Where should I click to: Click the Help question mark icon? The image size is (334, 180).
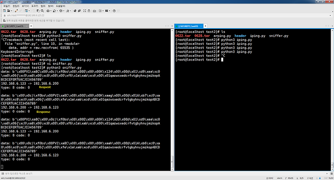point(114,11)
